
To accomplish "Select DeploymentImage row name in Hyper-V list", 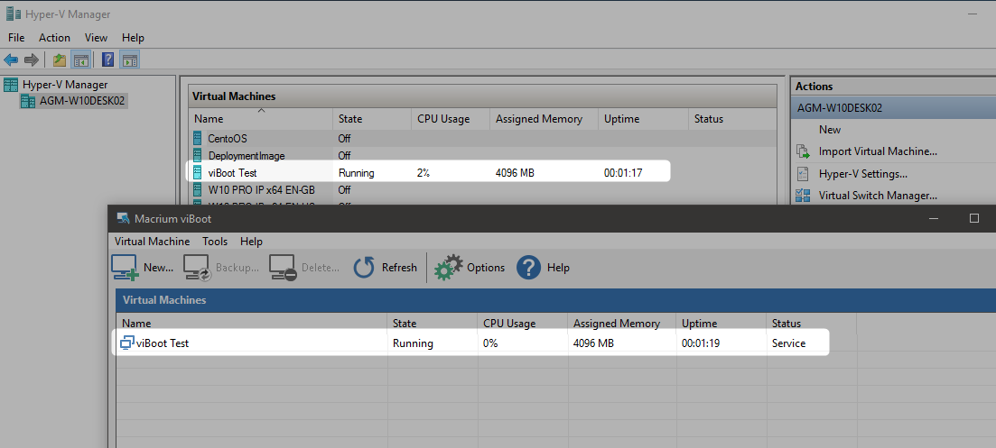I will click(247, 155).
